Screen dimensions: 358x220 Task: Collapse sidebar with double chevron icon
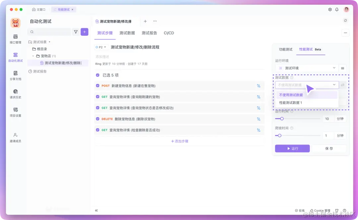(x=96, y=210)
